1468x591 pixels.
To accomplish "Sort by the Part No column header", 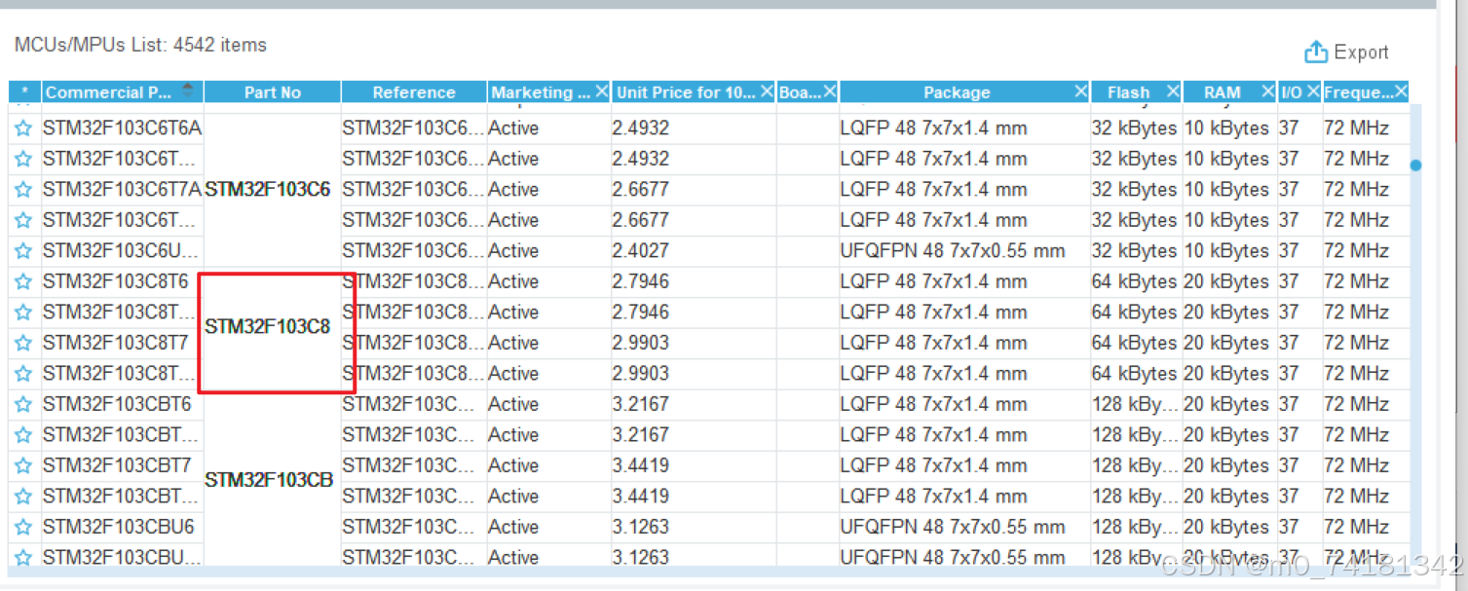I will 273,92.
